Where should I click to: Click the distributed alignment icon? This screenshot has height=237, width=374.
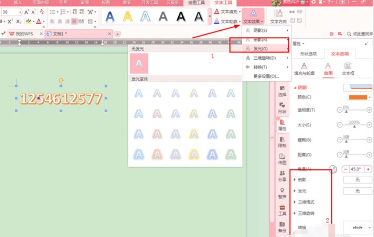click(81, 21)
